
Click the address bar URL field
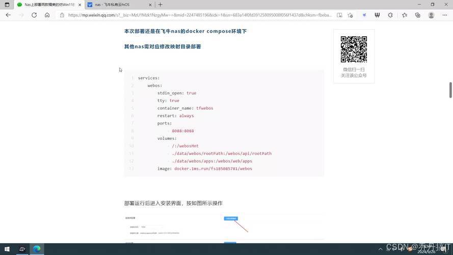(x=200, y=15)
